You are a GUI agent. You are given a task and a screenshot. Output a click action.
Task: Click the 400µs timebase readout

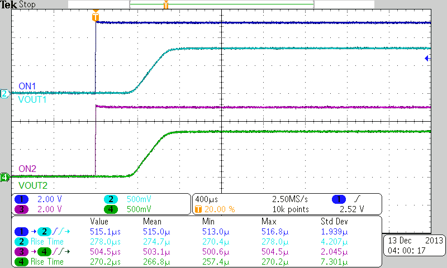tap(206, 199)
